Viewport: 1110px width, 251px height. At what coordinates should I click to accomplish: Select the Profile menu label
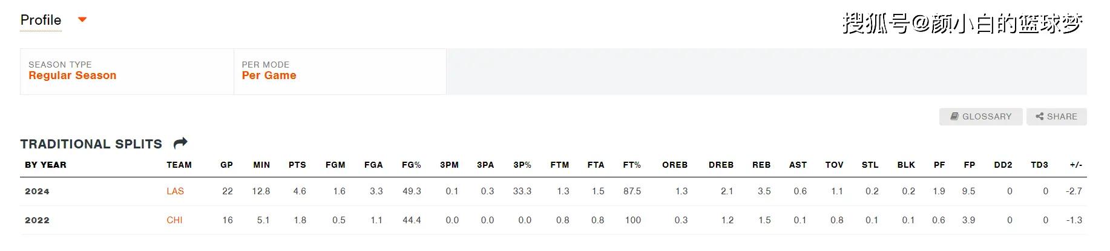click(41, 20)
